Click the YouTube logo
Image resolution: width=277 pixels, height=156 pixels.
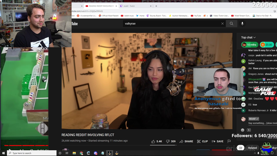click(74, 24)
